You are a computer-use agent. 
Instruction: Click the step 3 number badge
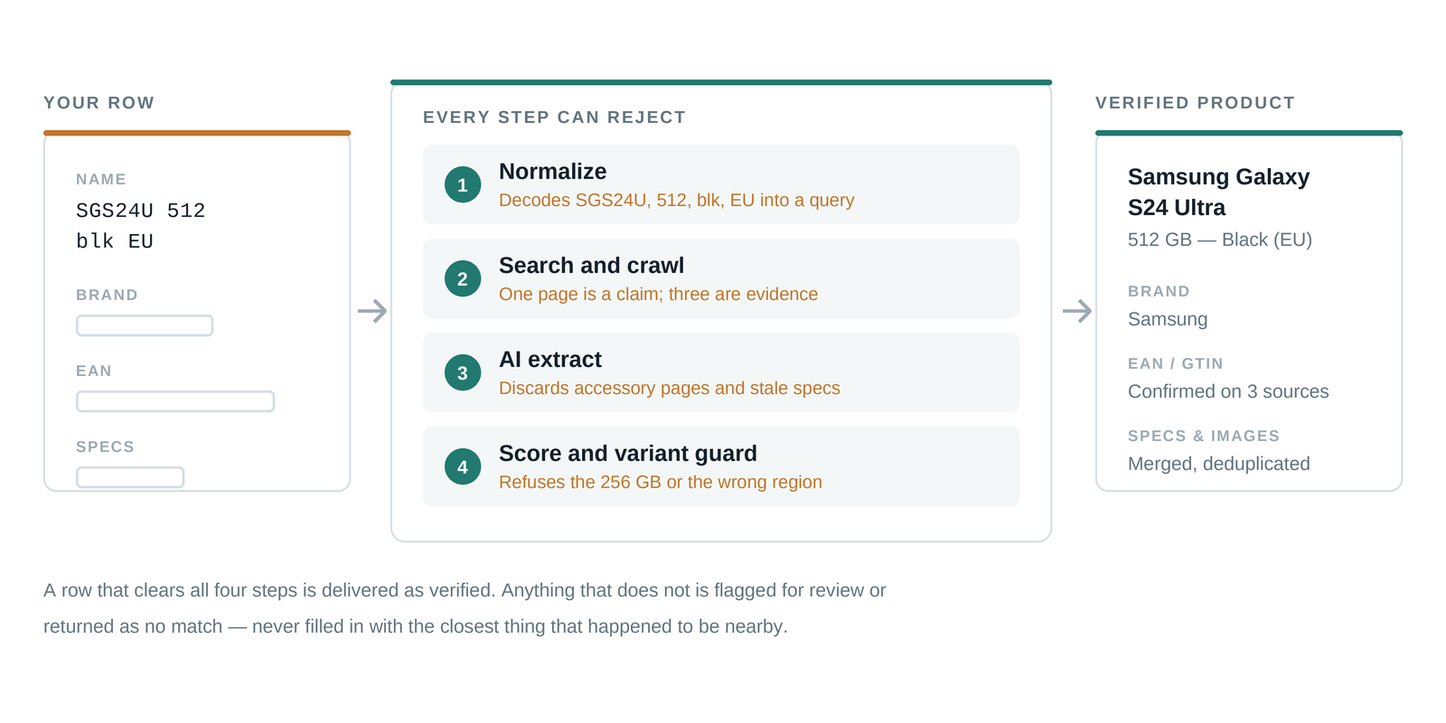click(x=463, y=372)
